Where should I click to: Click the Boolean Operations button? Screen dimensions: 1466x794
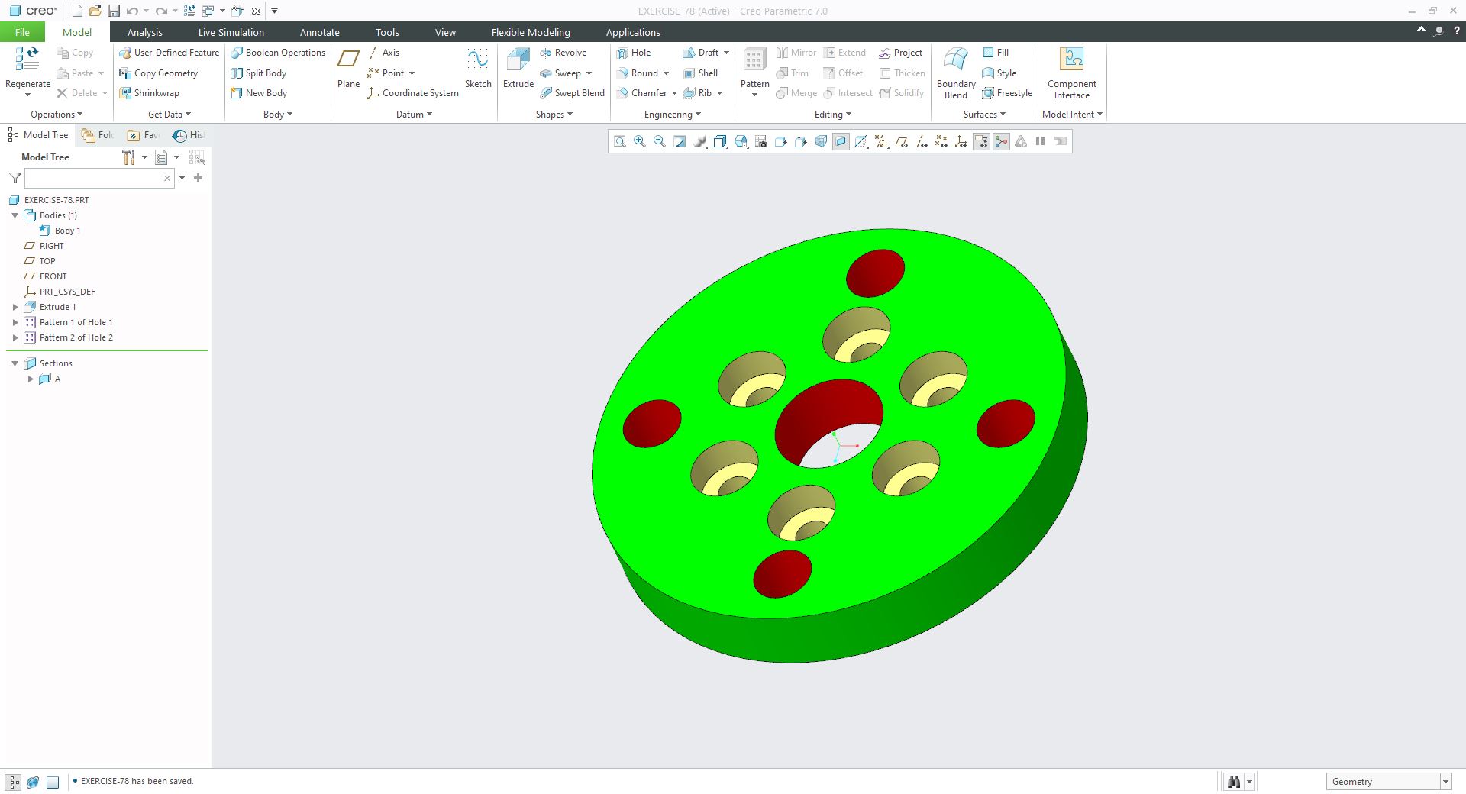click(x=278, y=53)
